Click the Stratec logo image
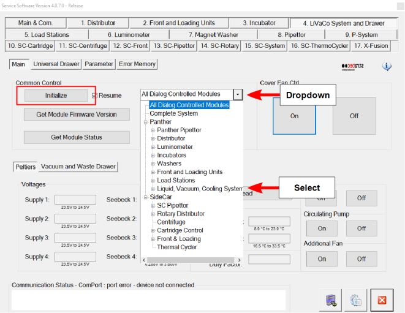Viewport: 405px width, 313px height. point(354,66)
